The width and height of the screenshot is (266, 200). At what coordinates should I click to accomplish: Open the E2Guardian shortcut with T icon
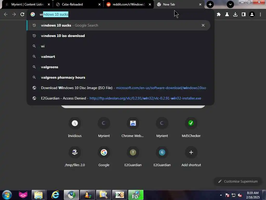pyautogui.click(x=133, y=157)
